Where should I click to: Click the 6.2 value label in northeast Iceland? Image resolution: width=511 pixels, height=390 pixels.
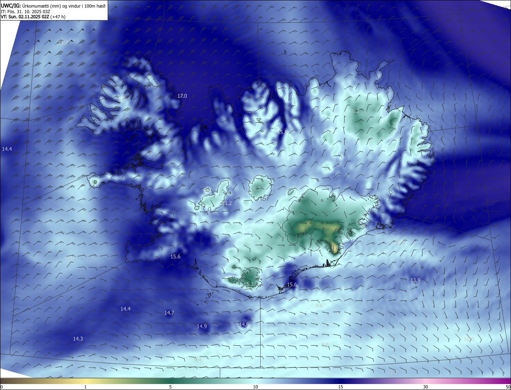point(356,111)
